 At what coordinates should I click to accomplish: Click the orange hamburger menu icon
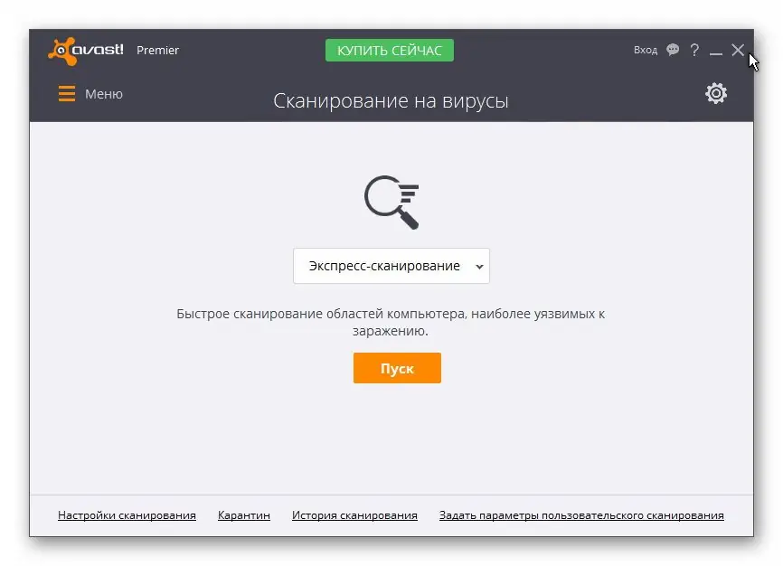(66, 93)
